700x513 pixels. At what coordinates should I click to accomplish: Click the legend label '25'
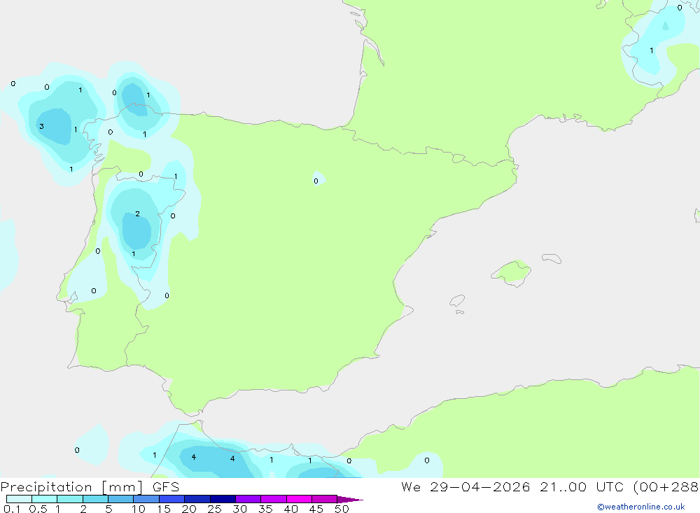[214, 509]
